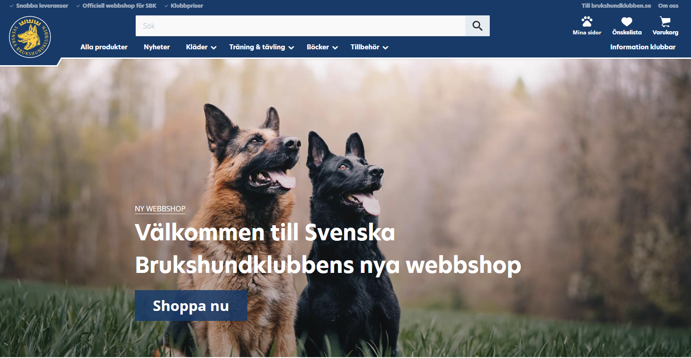Expand the Tillbehör dropdown chevron

pyautogui.click(x=385, y=48)
